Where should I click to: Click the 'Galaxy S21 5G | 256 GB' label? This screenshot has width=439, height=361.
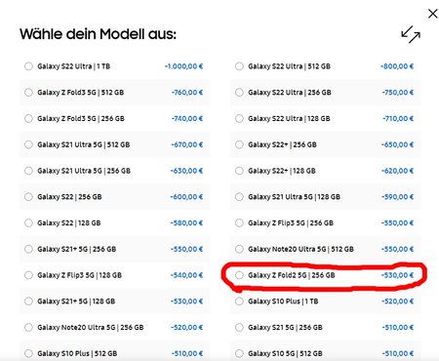[285, 327]
